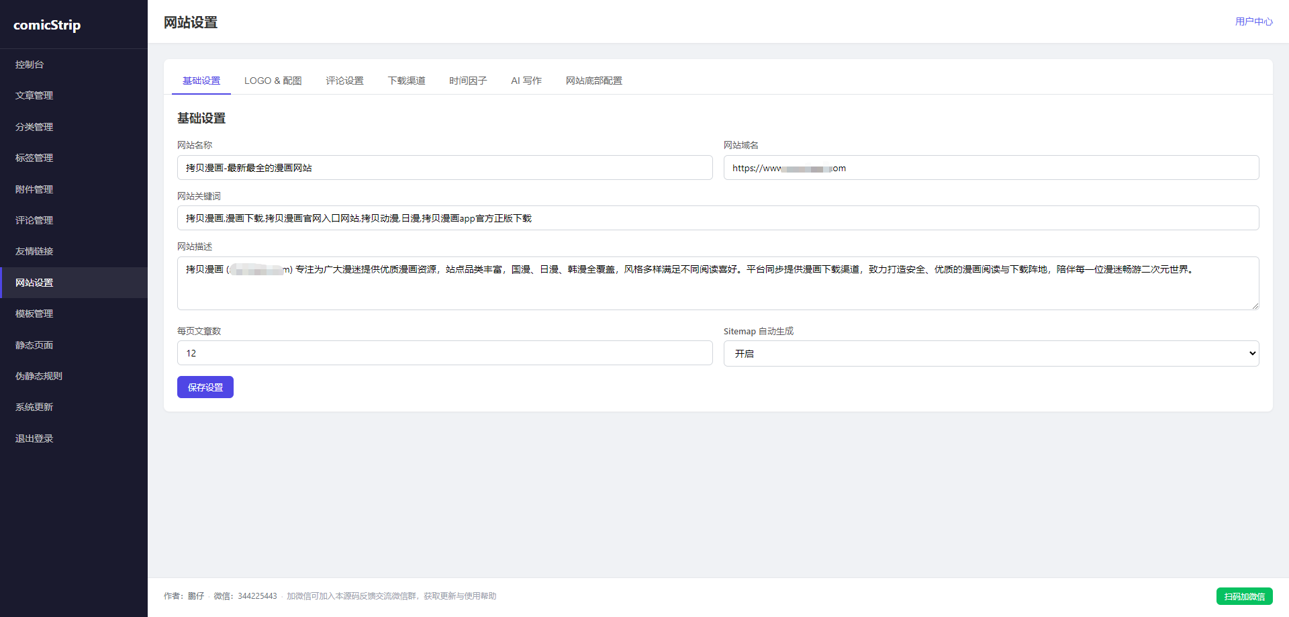
Task: Click the 基础设置 section heading
Action: tap(201, 118)
